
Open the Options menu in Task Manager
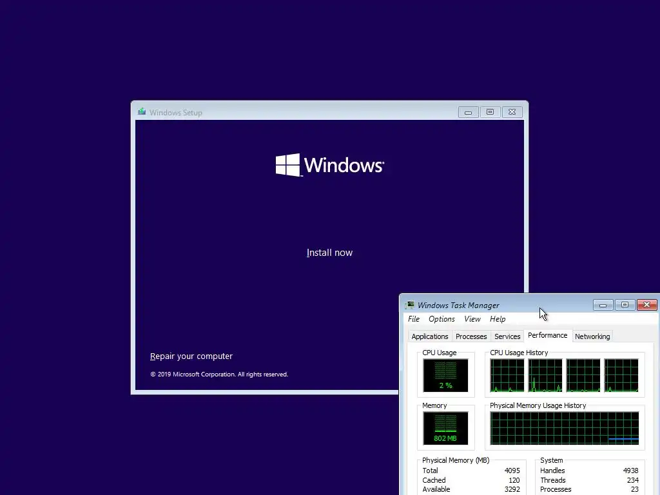(x=442, y=319)
